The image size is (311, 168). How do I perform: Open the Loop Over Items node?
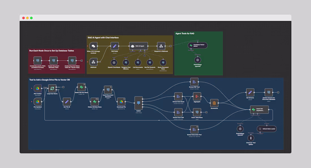53,88
